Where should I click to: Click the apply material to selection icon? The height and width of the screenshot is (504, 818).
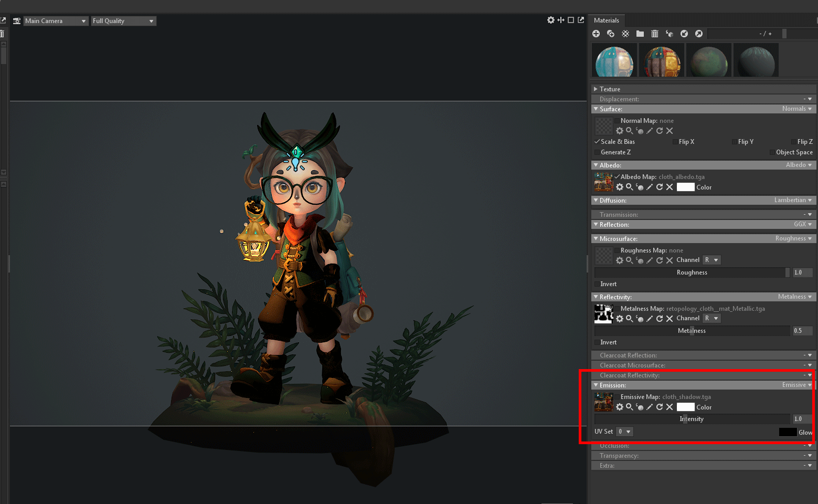coord(670,34)
